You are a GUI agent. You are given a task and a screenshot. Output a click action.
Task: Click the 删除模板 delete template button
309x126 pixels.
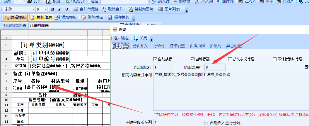(92, 17)
